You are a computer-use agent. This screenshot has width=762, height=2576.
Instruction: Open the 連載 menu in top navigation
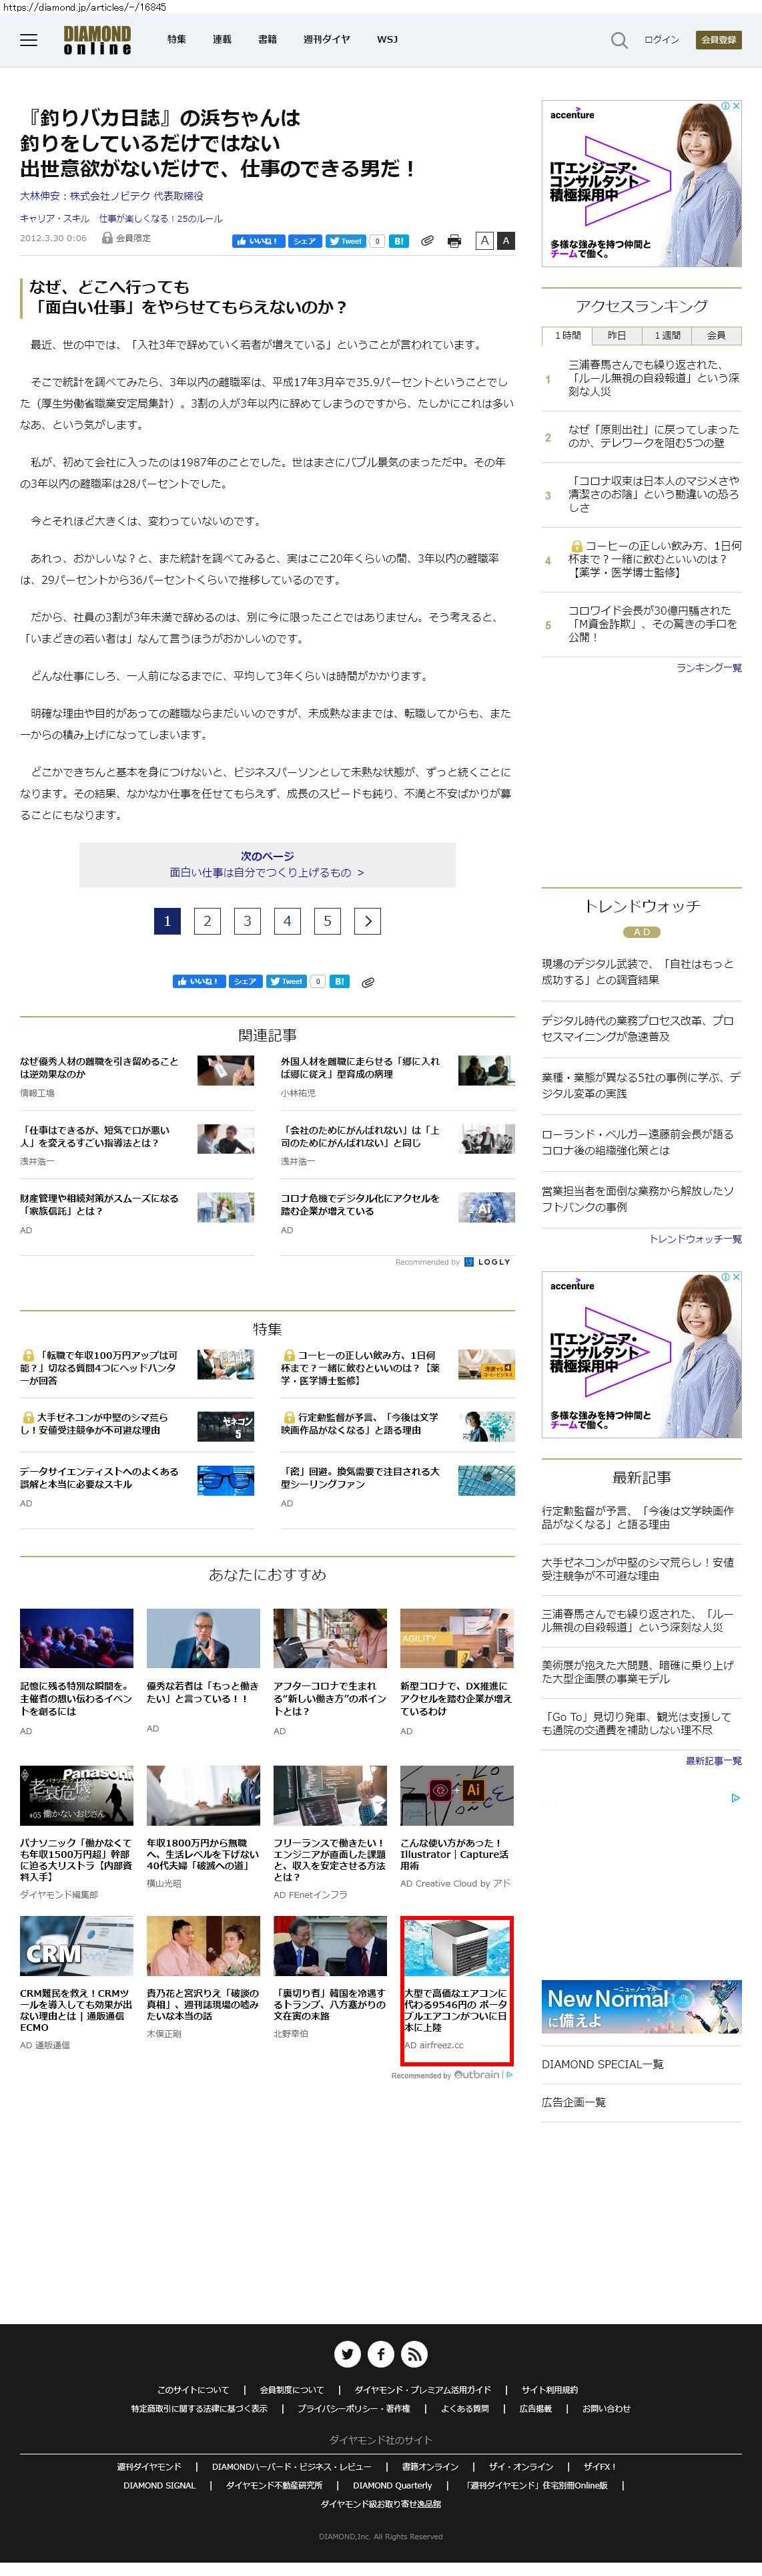pyautogui.click(x=222, y=40)
